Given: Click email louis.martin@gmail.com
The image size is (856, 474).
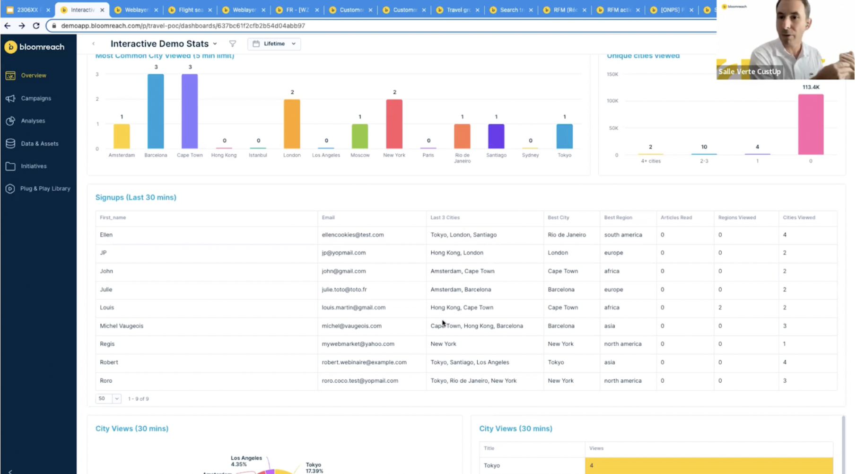Looking at the screenshot, I should point(354,307).
